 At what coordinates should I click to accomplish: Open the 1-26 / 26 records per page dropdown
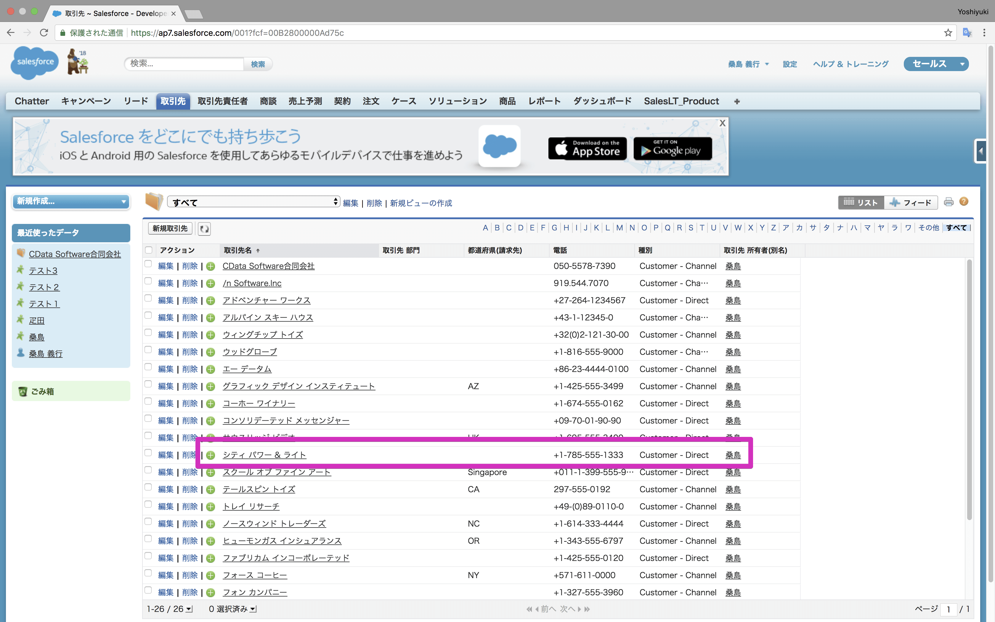[169, 609]
